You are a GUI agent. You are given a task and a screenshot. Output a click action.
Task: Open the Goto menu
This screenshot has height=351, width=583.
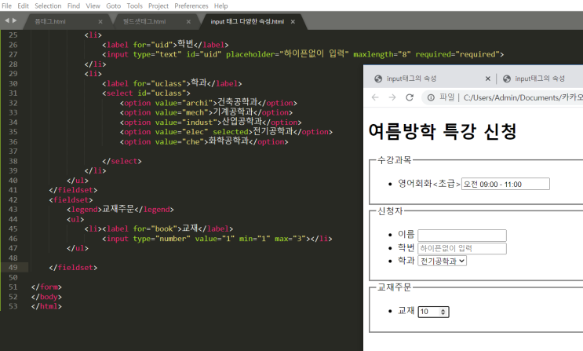114,6
